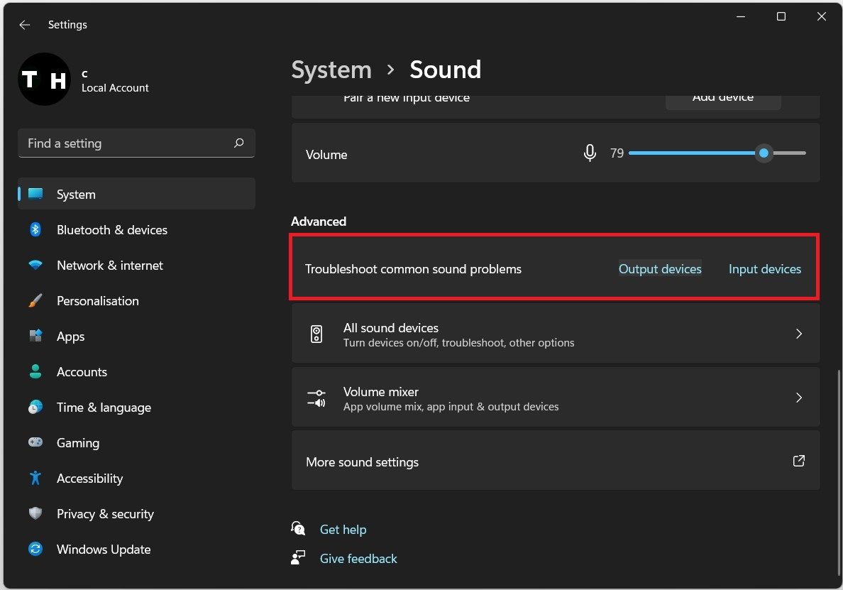Expand All sound devices chevron
Viewport: 843px width, 590px height.
pos(798,334)
